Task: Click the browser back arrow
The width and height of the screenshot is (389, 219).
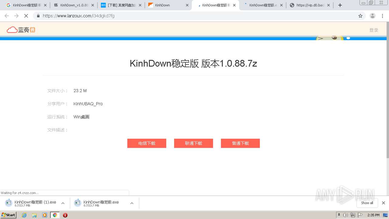Action: pyautogui.click(x=7, y=16)
